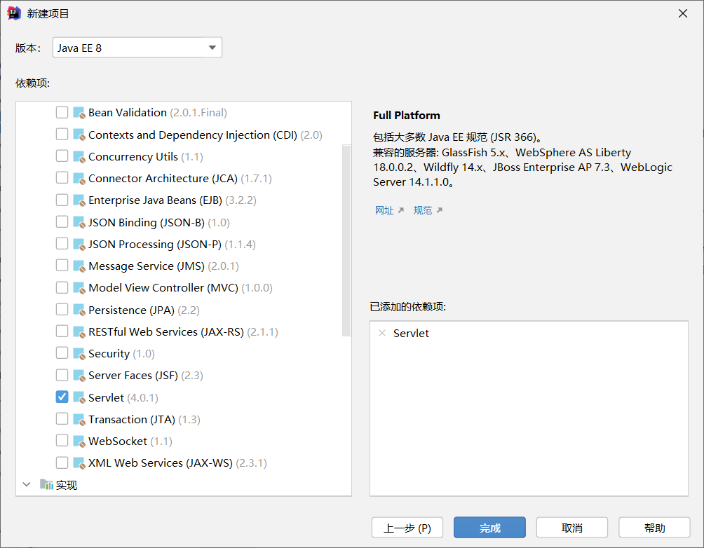Check Contexts and Dependency Injection (CDI)

(62, 134)
